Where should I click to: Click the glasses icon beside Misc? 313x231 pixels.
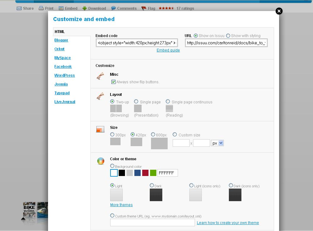click(100, 76)
